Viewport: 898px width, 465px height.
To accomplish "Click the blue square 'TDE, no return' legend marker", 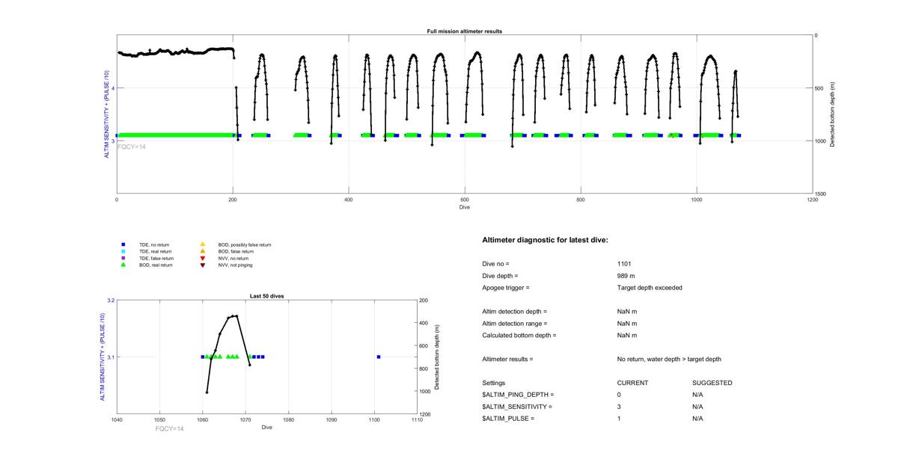I will point(123,244).
